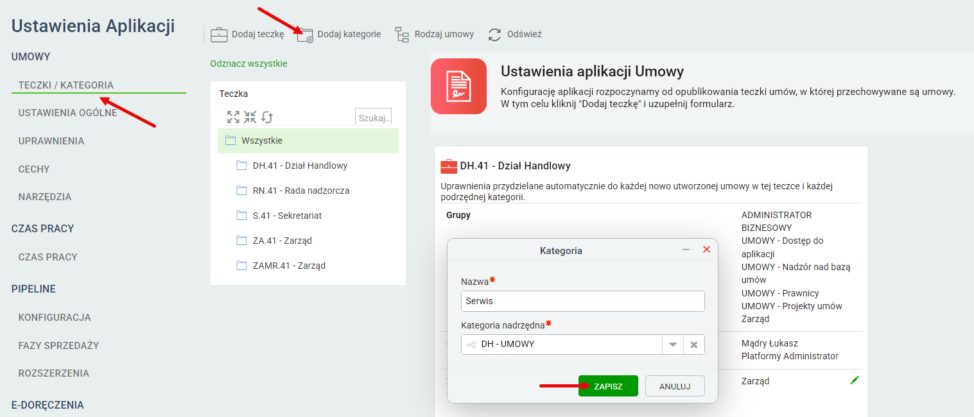Open FAZY SPRZEDAŻY sidebar item
Screen dimensions: 974x417
coord(59,346)
